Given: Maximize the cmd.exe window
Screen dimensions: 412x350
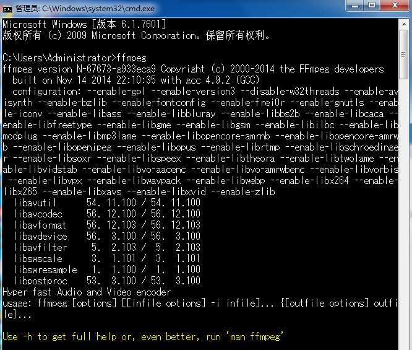Looking at the screenshot, I should [372, 6].
